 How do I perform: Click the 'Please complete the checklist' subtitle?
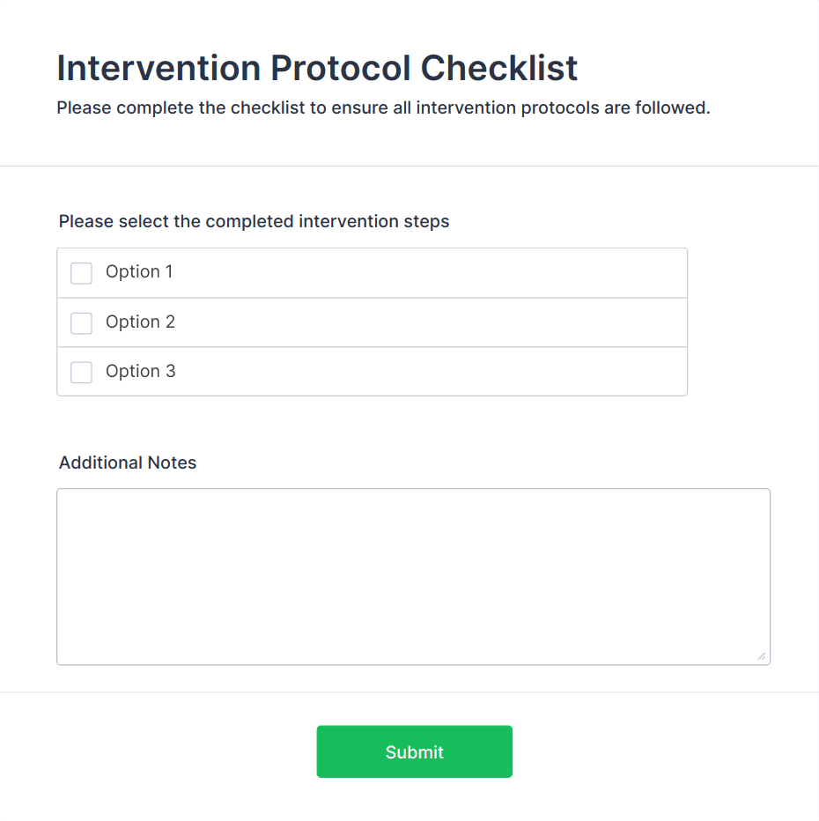tap(384, 107)
